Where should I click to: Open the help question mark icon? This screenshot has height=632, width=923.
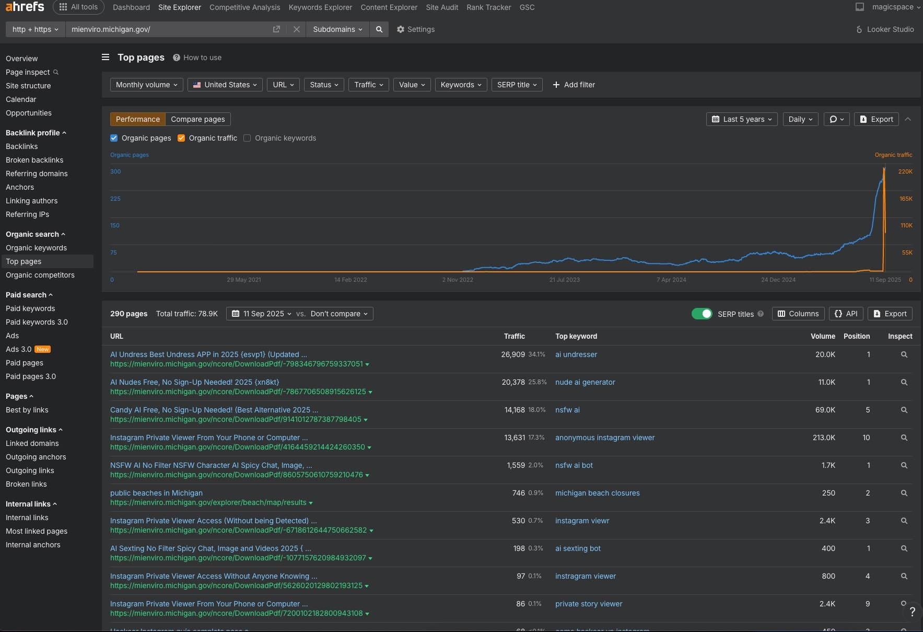coord(912,612)
